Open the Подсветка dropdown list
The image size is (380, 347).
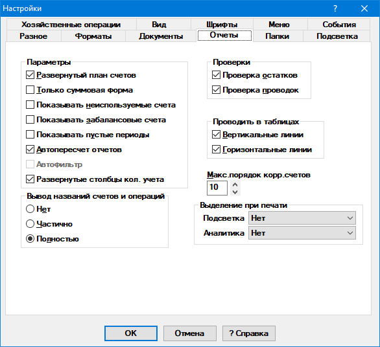coord(302,218)
